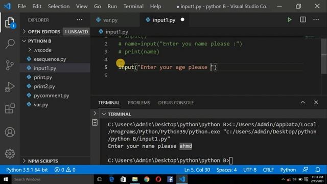This screenshot has height=184, width=327.
Task: Open pycomment.py from the file tree
Action: point(55,96)
